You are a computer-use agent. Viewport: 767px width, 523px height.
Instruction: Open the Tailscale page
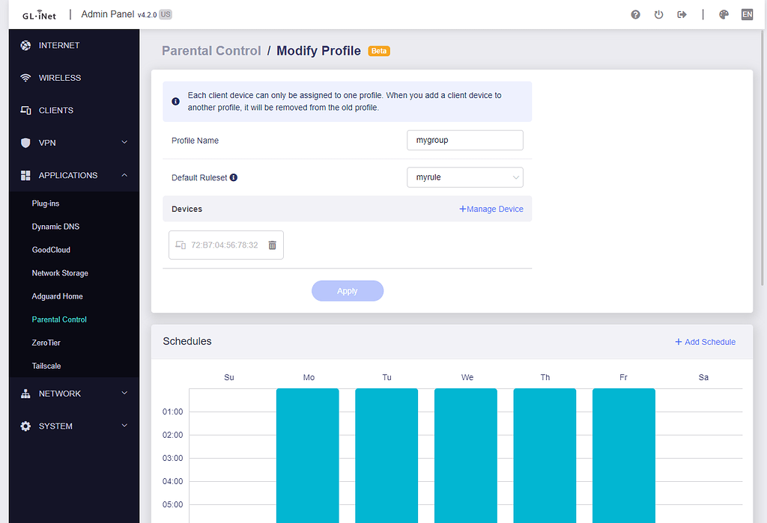click(x=45, y=366)
